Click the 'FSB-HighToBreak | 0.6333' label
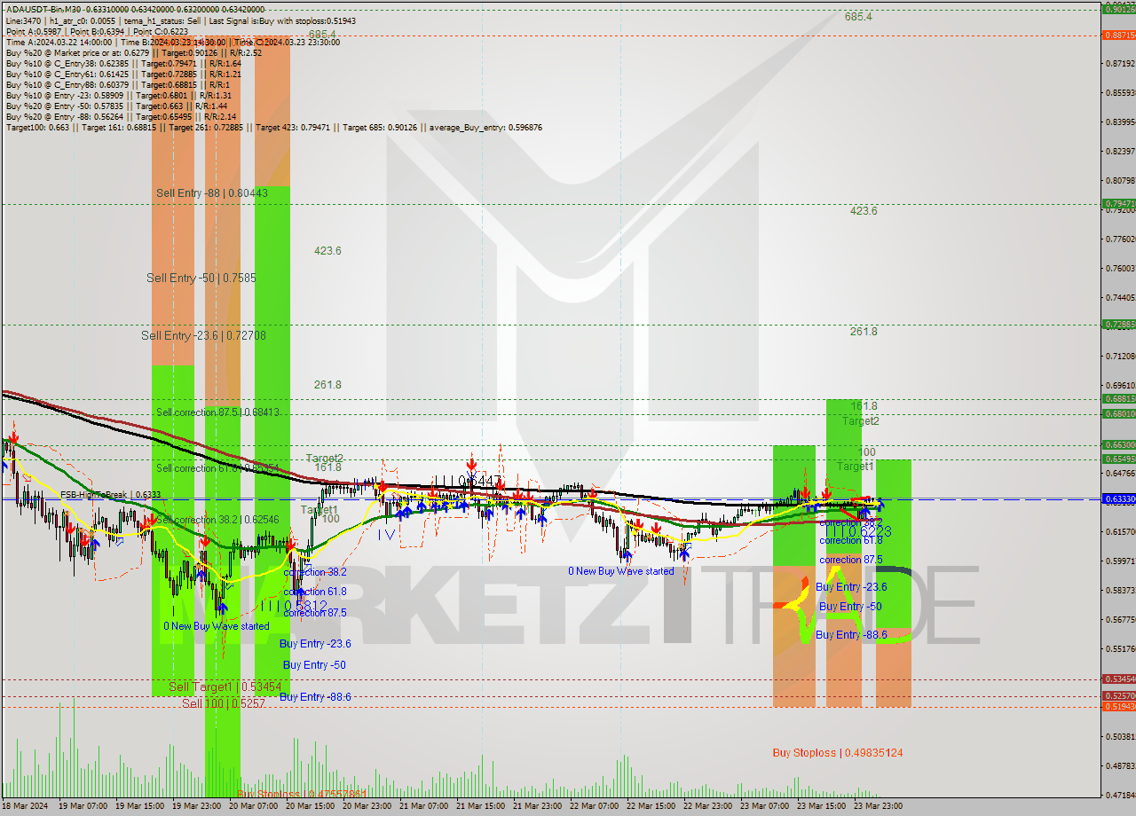 (x=110, y=495)
